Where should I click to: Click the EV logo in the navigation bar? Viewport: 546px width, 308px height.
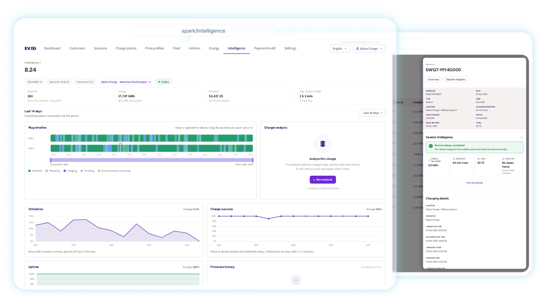(30, 48)
